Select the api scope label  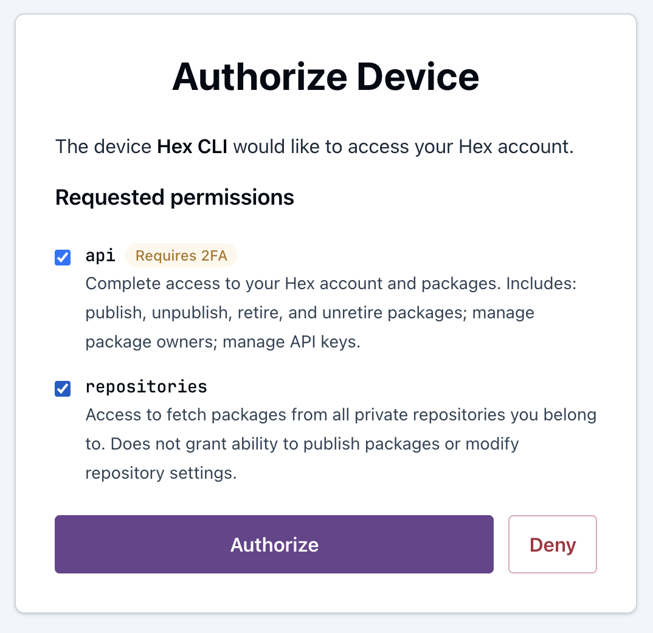100,256
